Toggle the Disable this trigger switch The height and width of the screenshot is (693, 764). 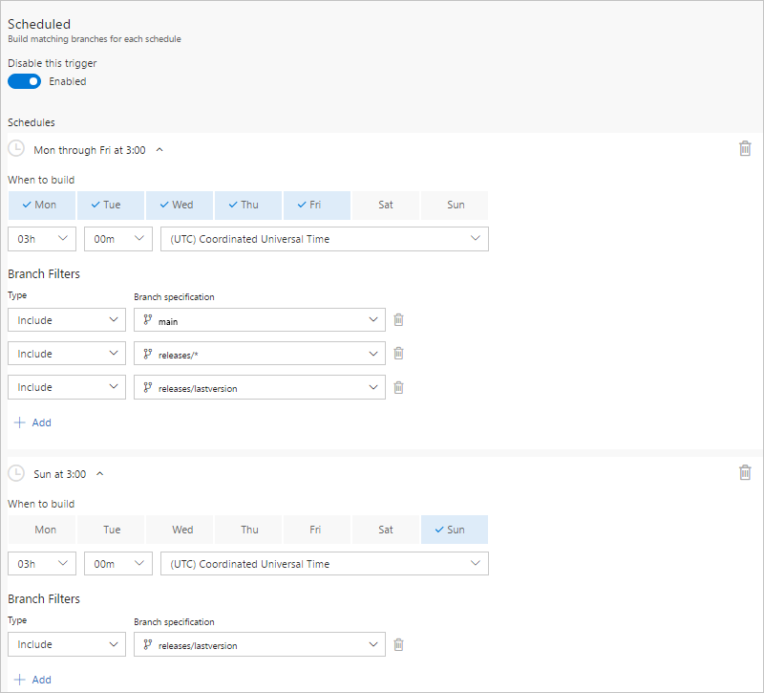[x=25, y=81]
